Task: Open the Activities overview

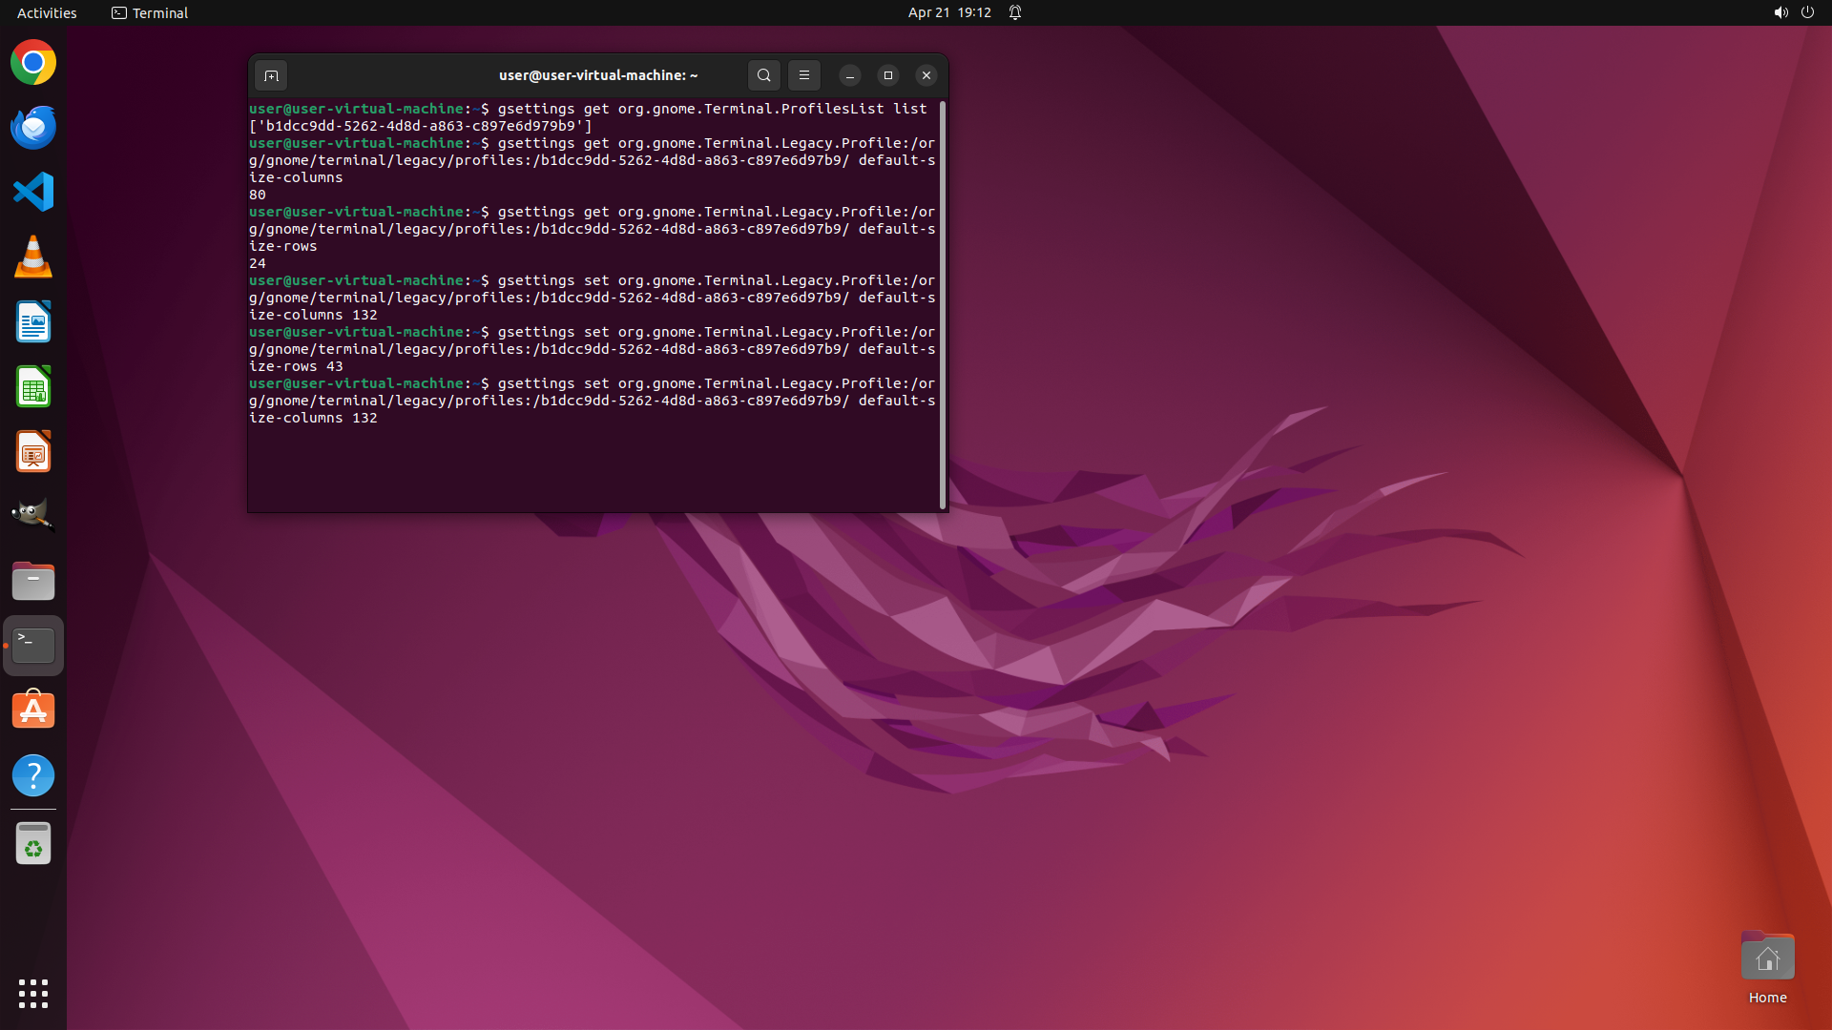Action: click(x=47, y=12)
